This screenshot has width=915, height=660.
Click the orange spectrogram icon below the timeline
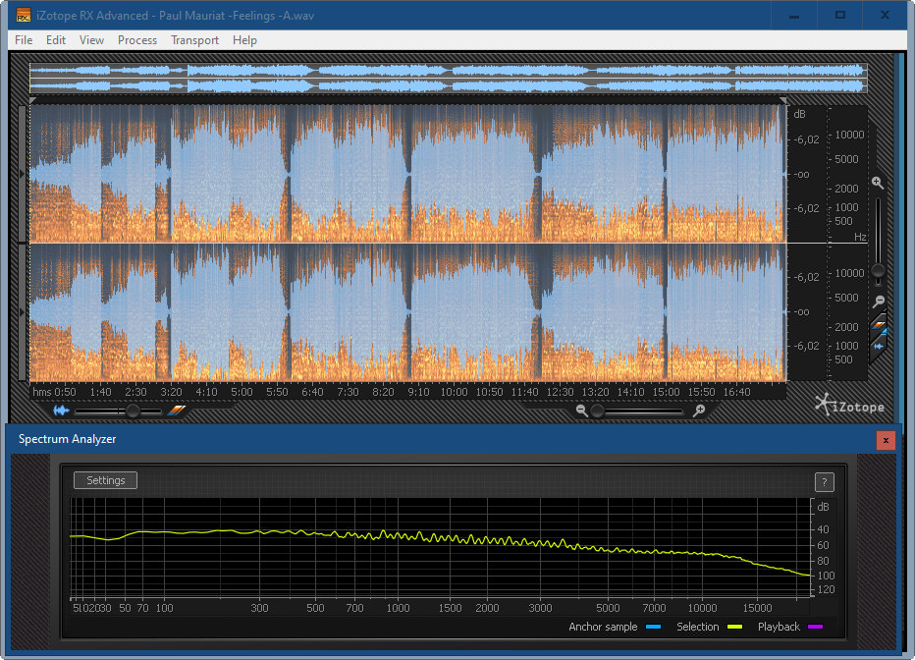click(176, 411)
